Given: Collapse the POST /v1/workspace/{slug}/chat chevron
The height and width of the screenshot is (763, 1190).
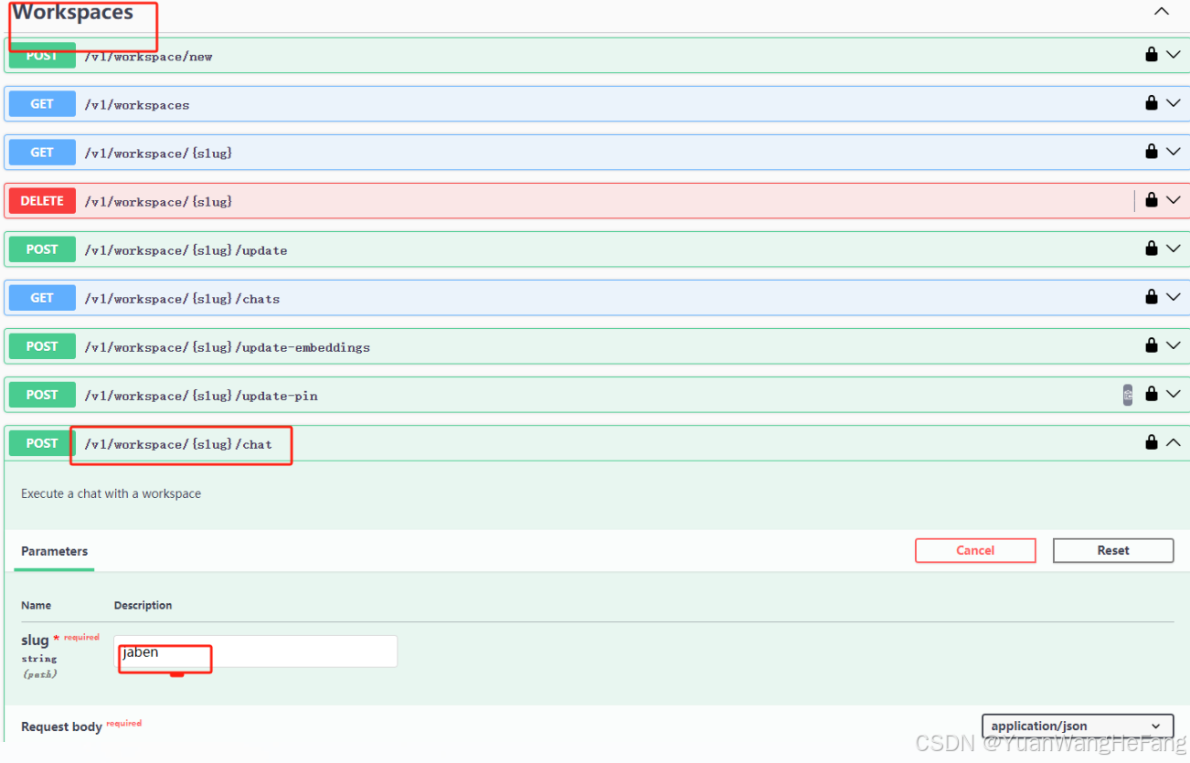Looking at the screenshot, I should pyautogui.click(x=1174, y=442).
